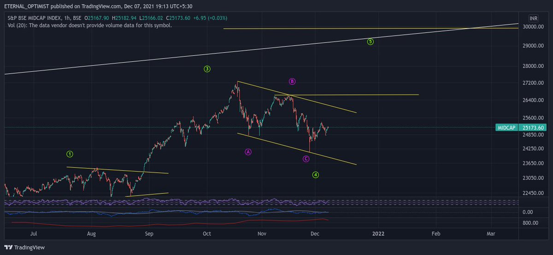Click the 30000.00 price axis label
The height and width of the screenshot is (255, 553).
pyautogui.click(x=532, y=27)
